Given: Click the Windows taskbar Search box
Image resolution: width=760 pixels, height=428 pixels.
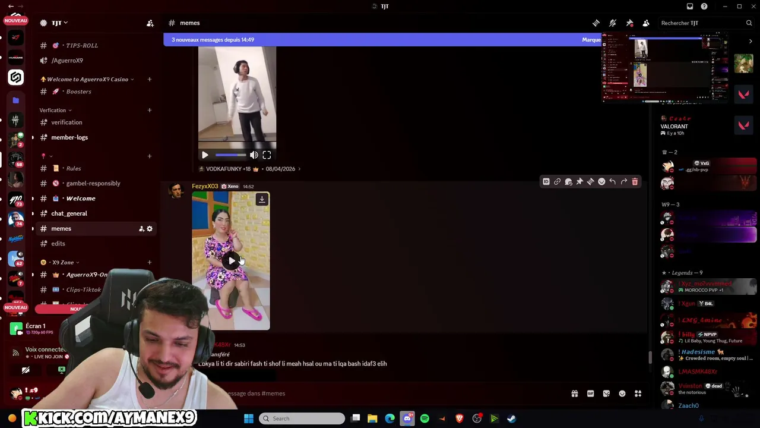Looking at the screenshot, I should pyautogui.click(x=303, y=418).
